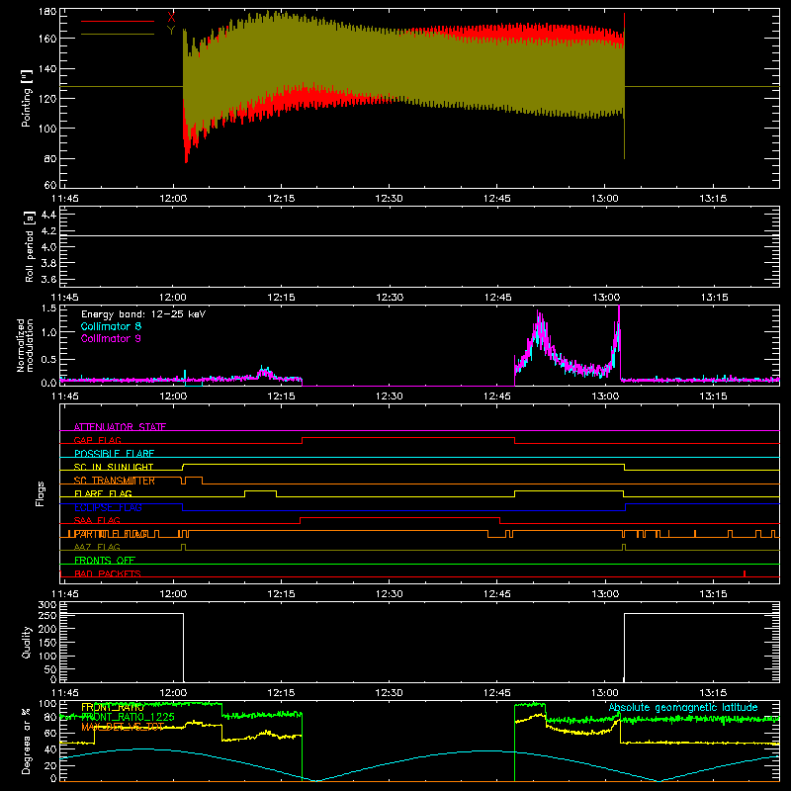This screenshot has height=791, width=791.
Task: Click the olive Y legend line sample
Action: tap(118, 35)
